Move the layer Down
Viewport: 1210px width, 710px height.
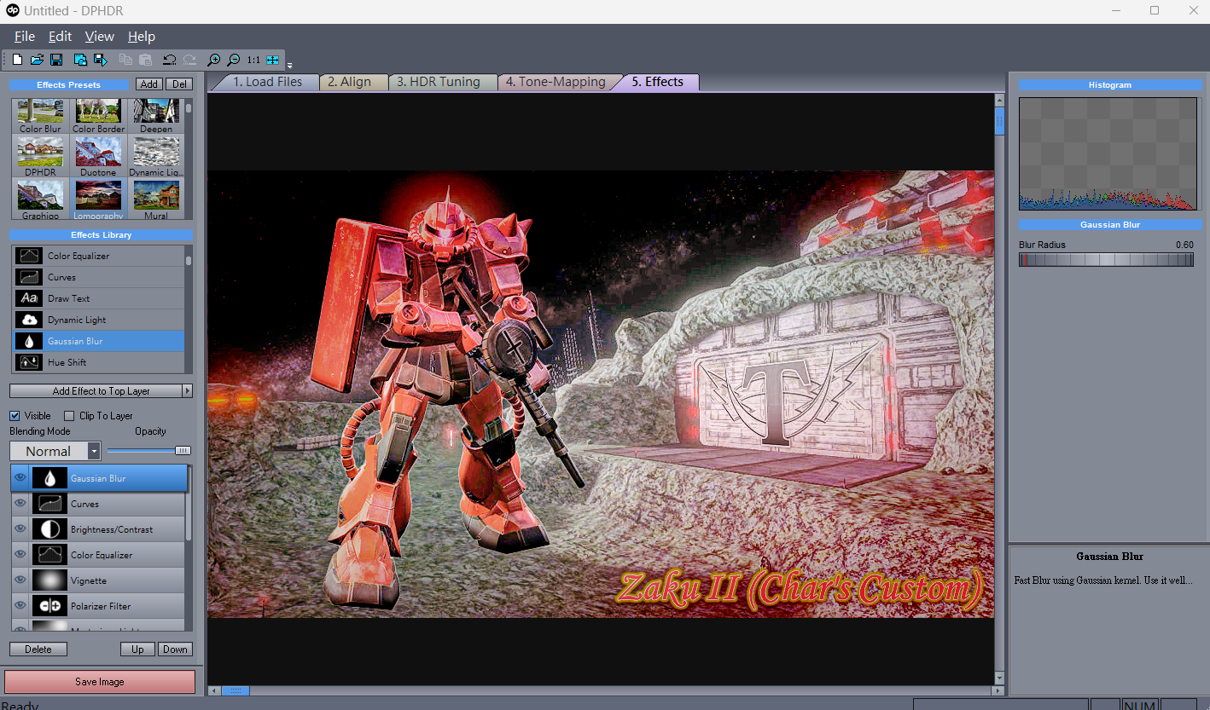[x=175, y=649]
